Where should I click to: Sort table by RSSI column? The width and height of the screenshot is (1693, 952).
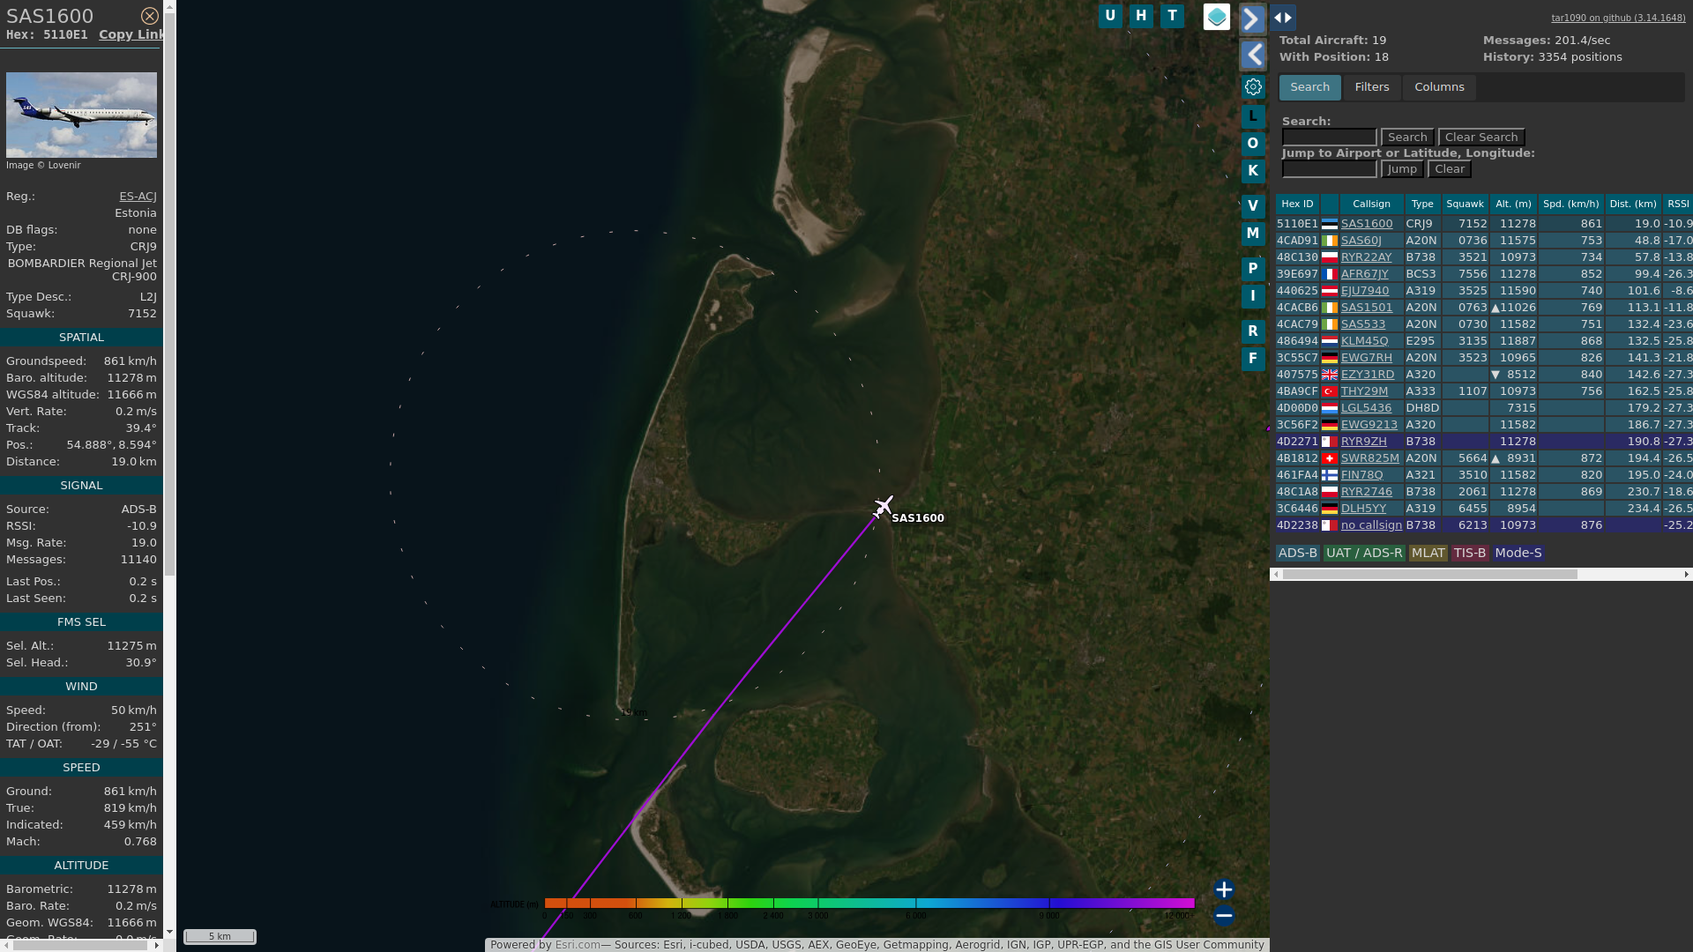point(1678,205)
